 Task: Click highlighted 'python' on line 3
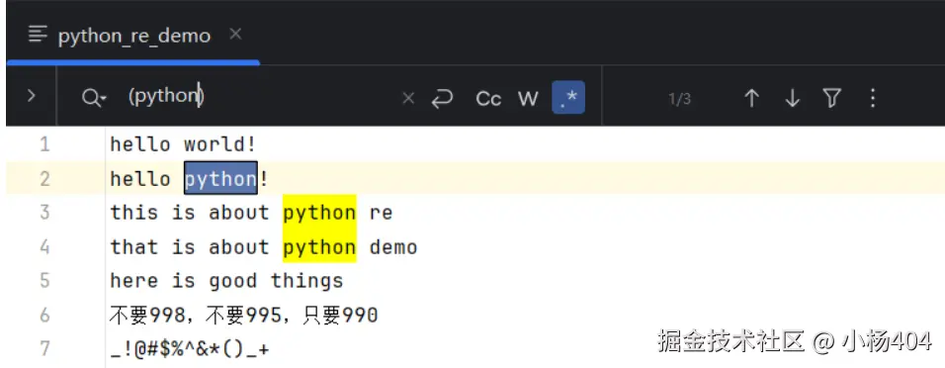(319, 213)
